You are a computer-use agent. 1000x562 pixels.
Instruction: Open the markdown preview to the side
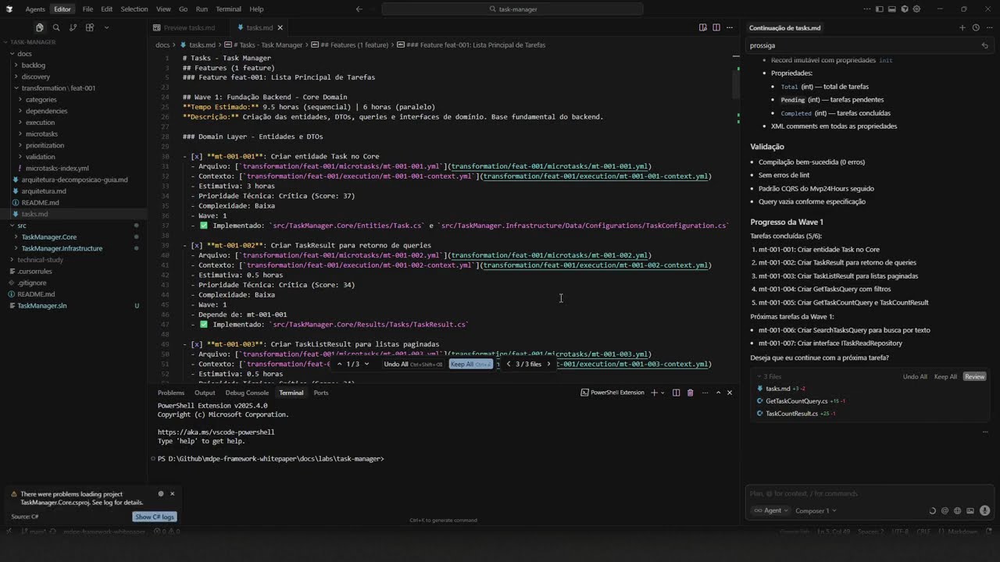[703, 27]
